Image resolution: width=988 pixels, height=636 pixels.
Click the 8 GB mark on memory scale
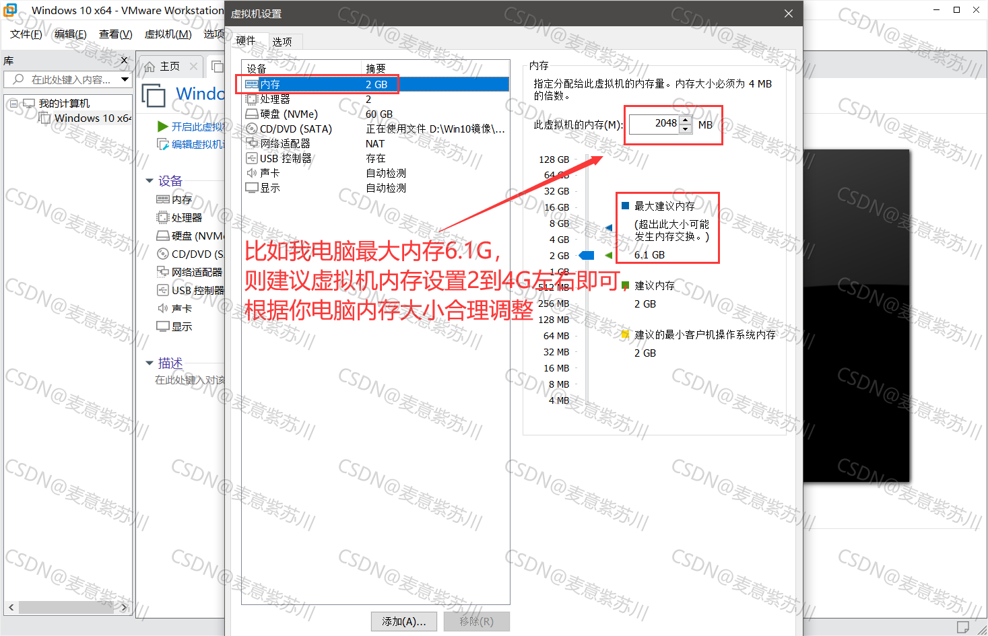(559, 223)
